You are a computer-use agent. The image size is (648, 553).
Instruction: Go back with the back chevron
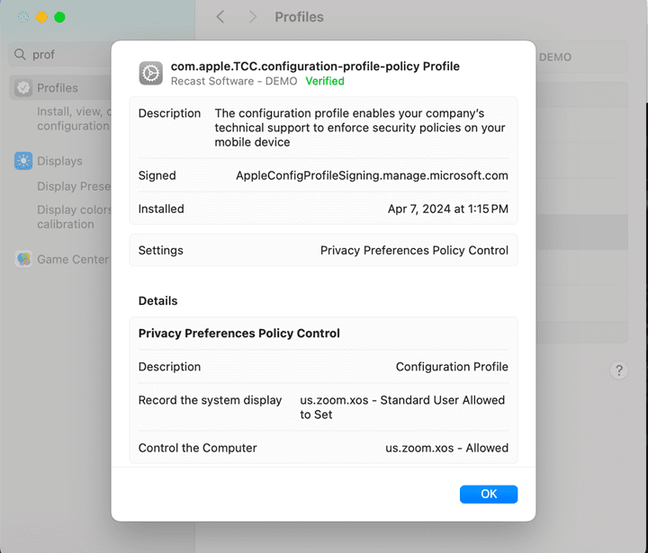(x=220, y=17)
